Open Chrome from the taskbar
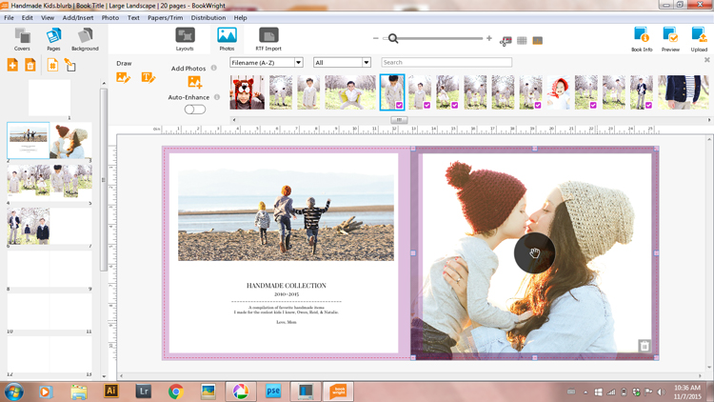 [x=176, y=392]
